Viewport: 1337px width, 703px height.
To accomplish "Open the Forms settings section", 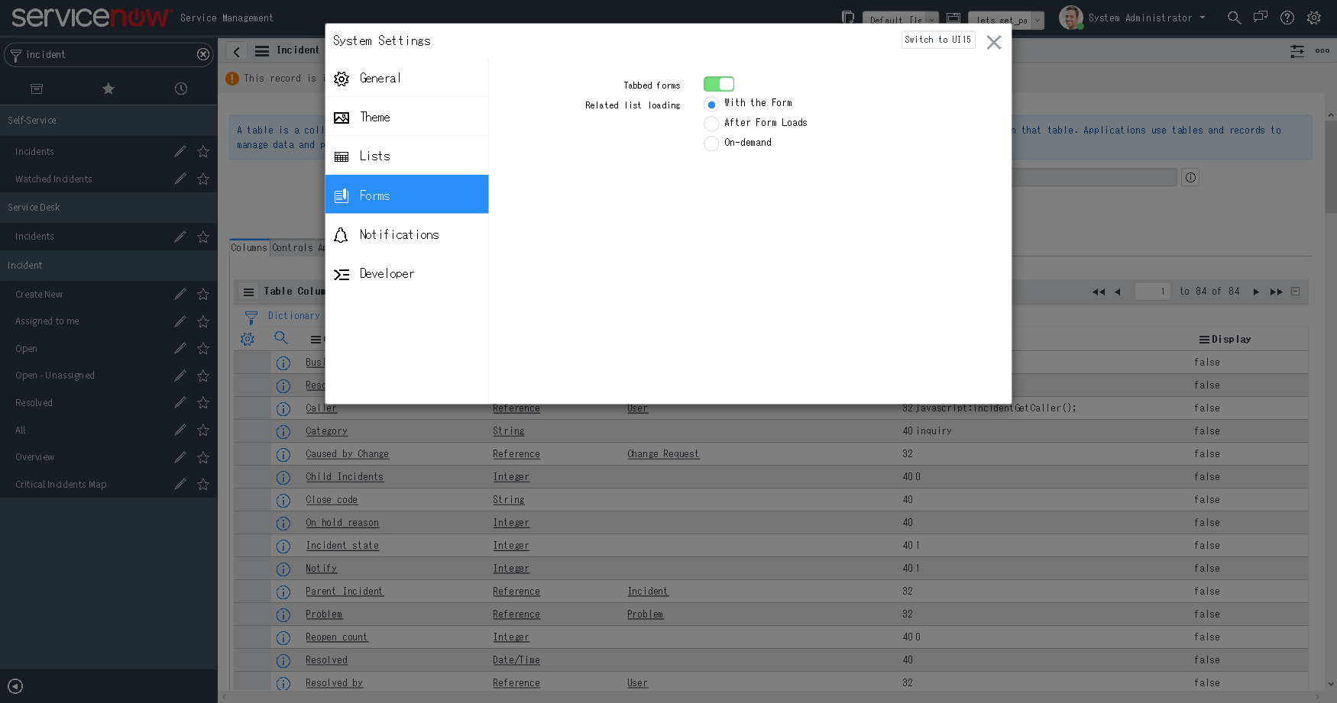I will [x=375, y=195].
